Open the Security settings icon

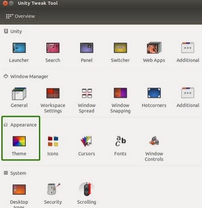click(53, 189)
